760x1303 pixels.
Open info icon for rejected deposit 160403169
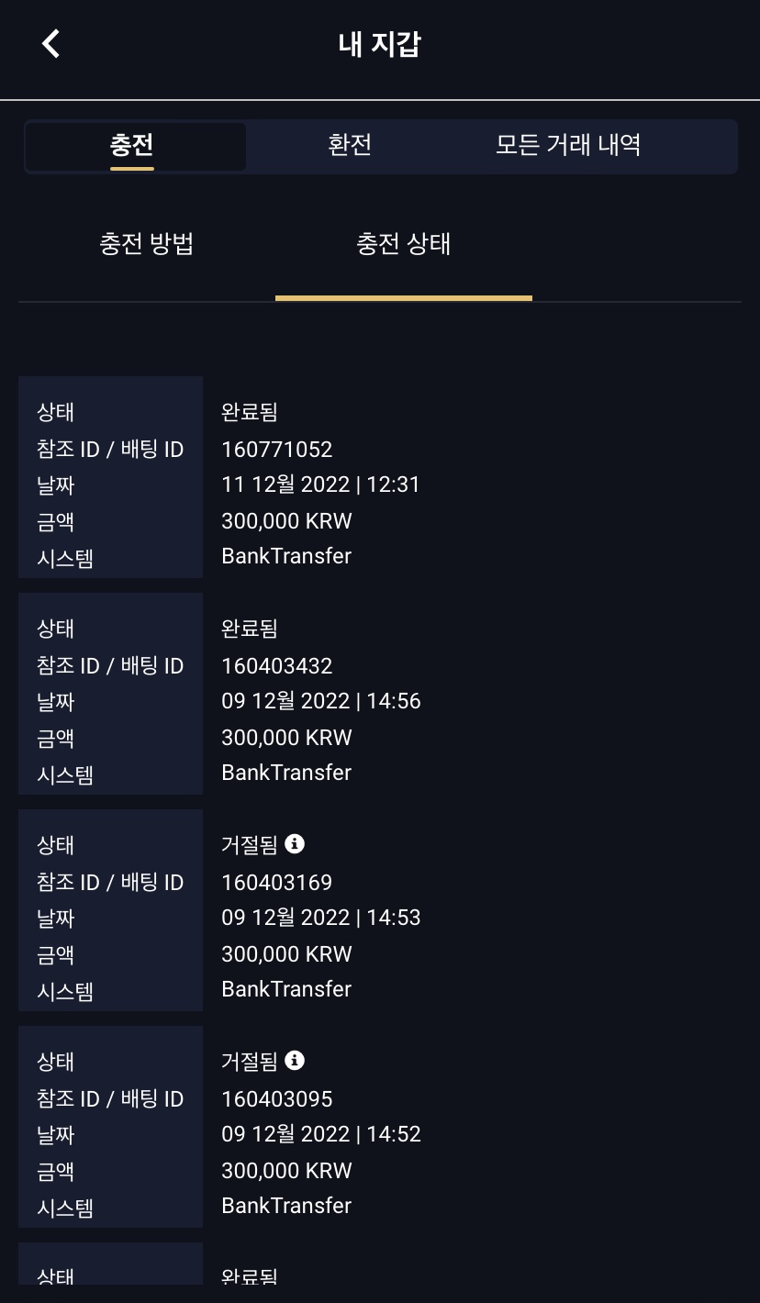(x=295, y=843)
